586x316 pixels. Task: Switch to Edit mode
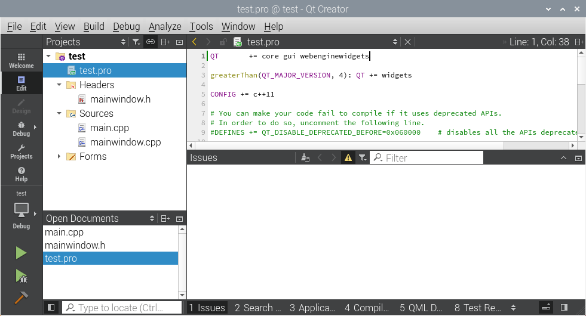22,83
